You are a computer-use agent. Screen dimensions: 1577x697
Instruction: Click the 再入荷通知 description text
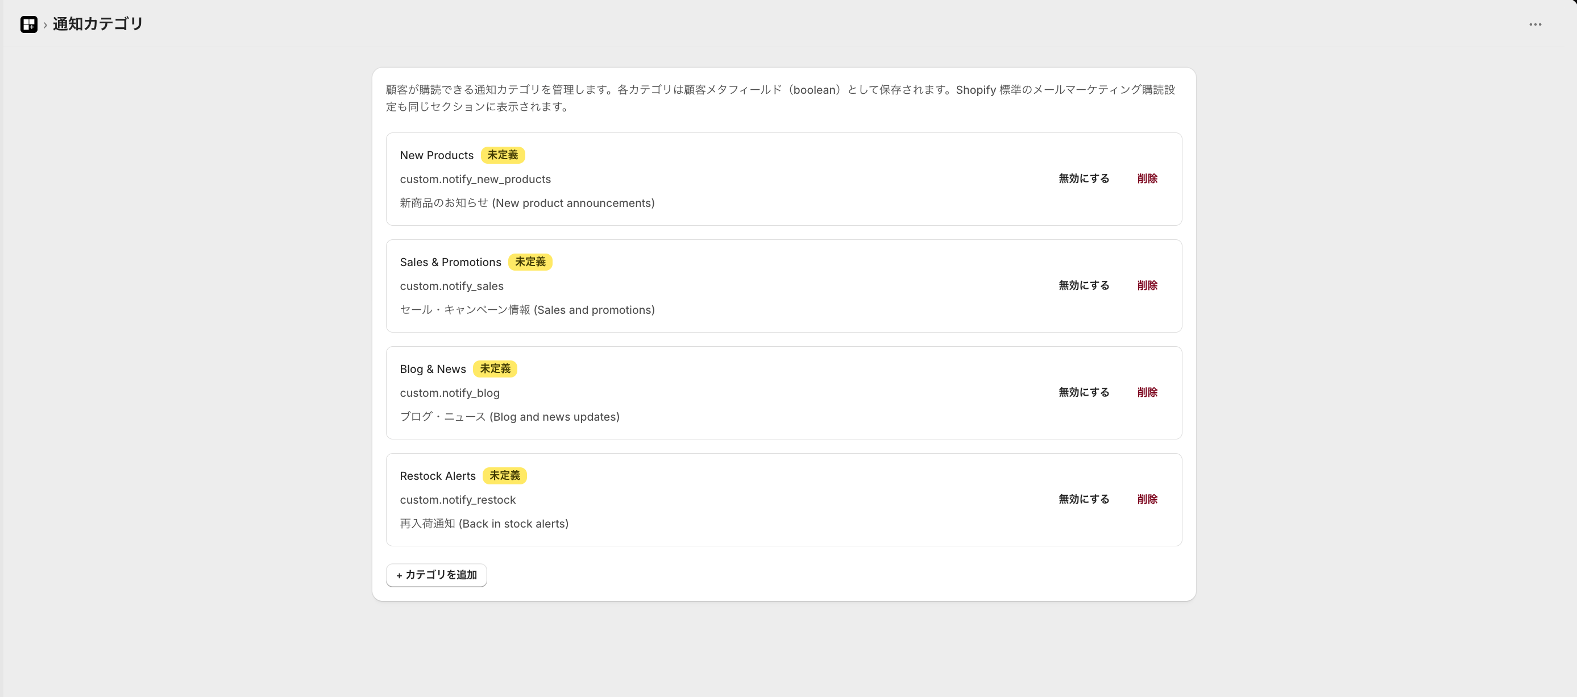pos(484,524)
